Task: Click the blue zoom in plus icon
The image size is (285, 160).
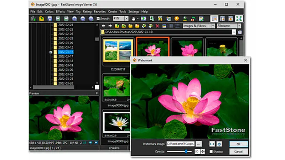Action: pos(74,18)
